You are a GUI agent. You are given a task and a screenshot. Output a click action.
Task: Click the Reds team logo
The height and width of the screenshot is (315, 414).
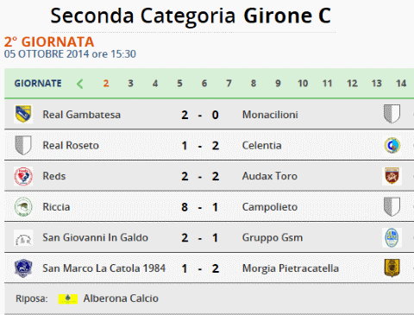[x=23, y=176]
